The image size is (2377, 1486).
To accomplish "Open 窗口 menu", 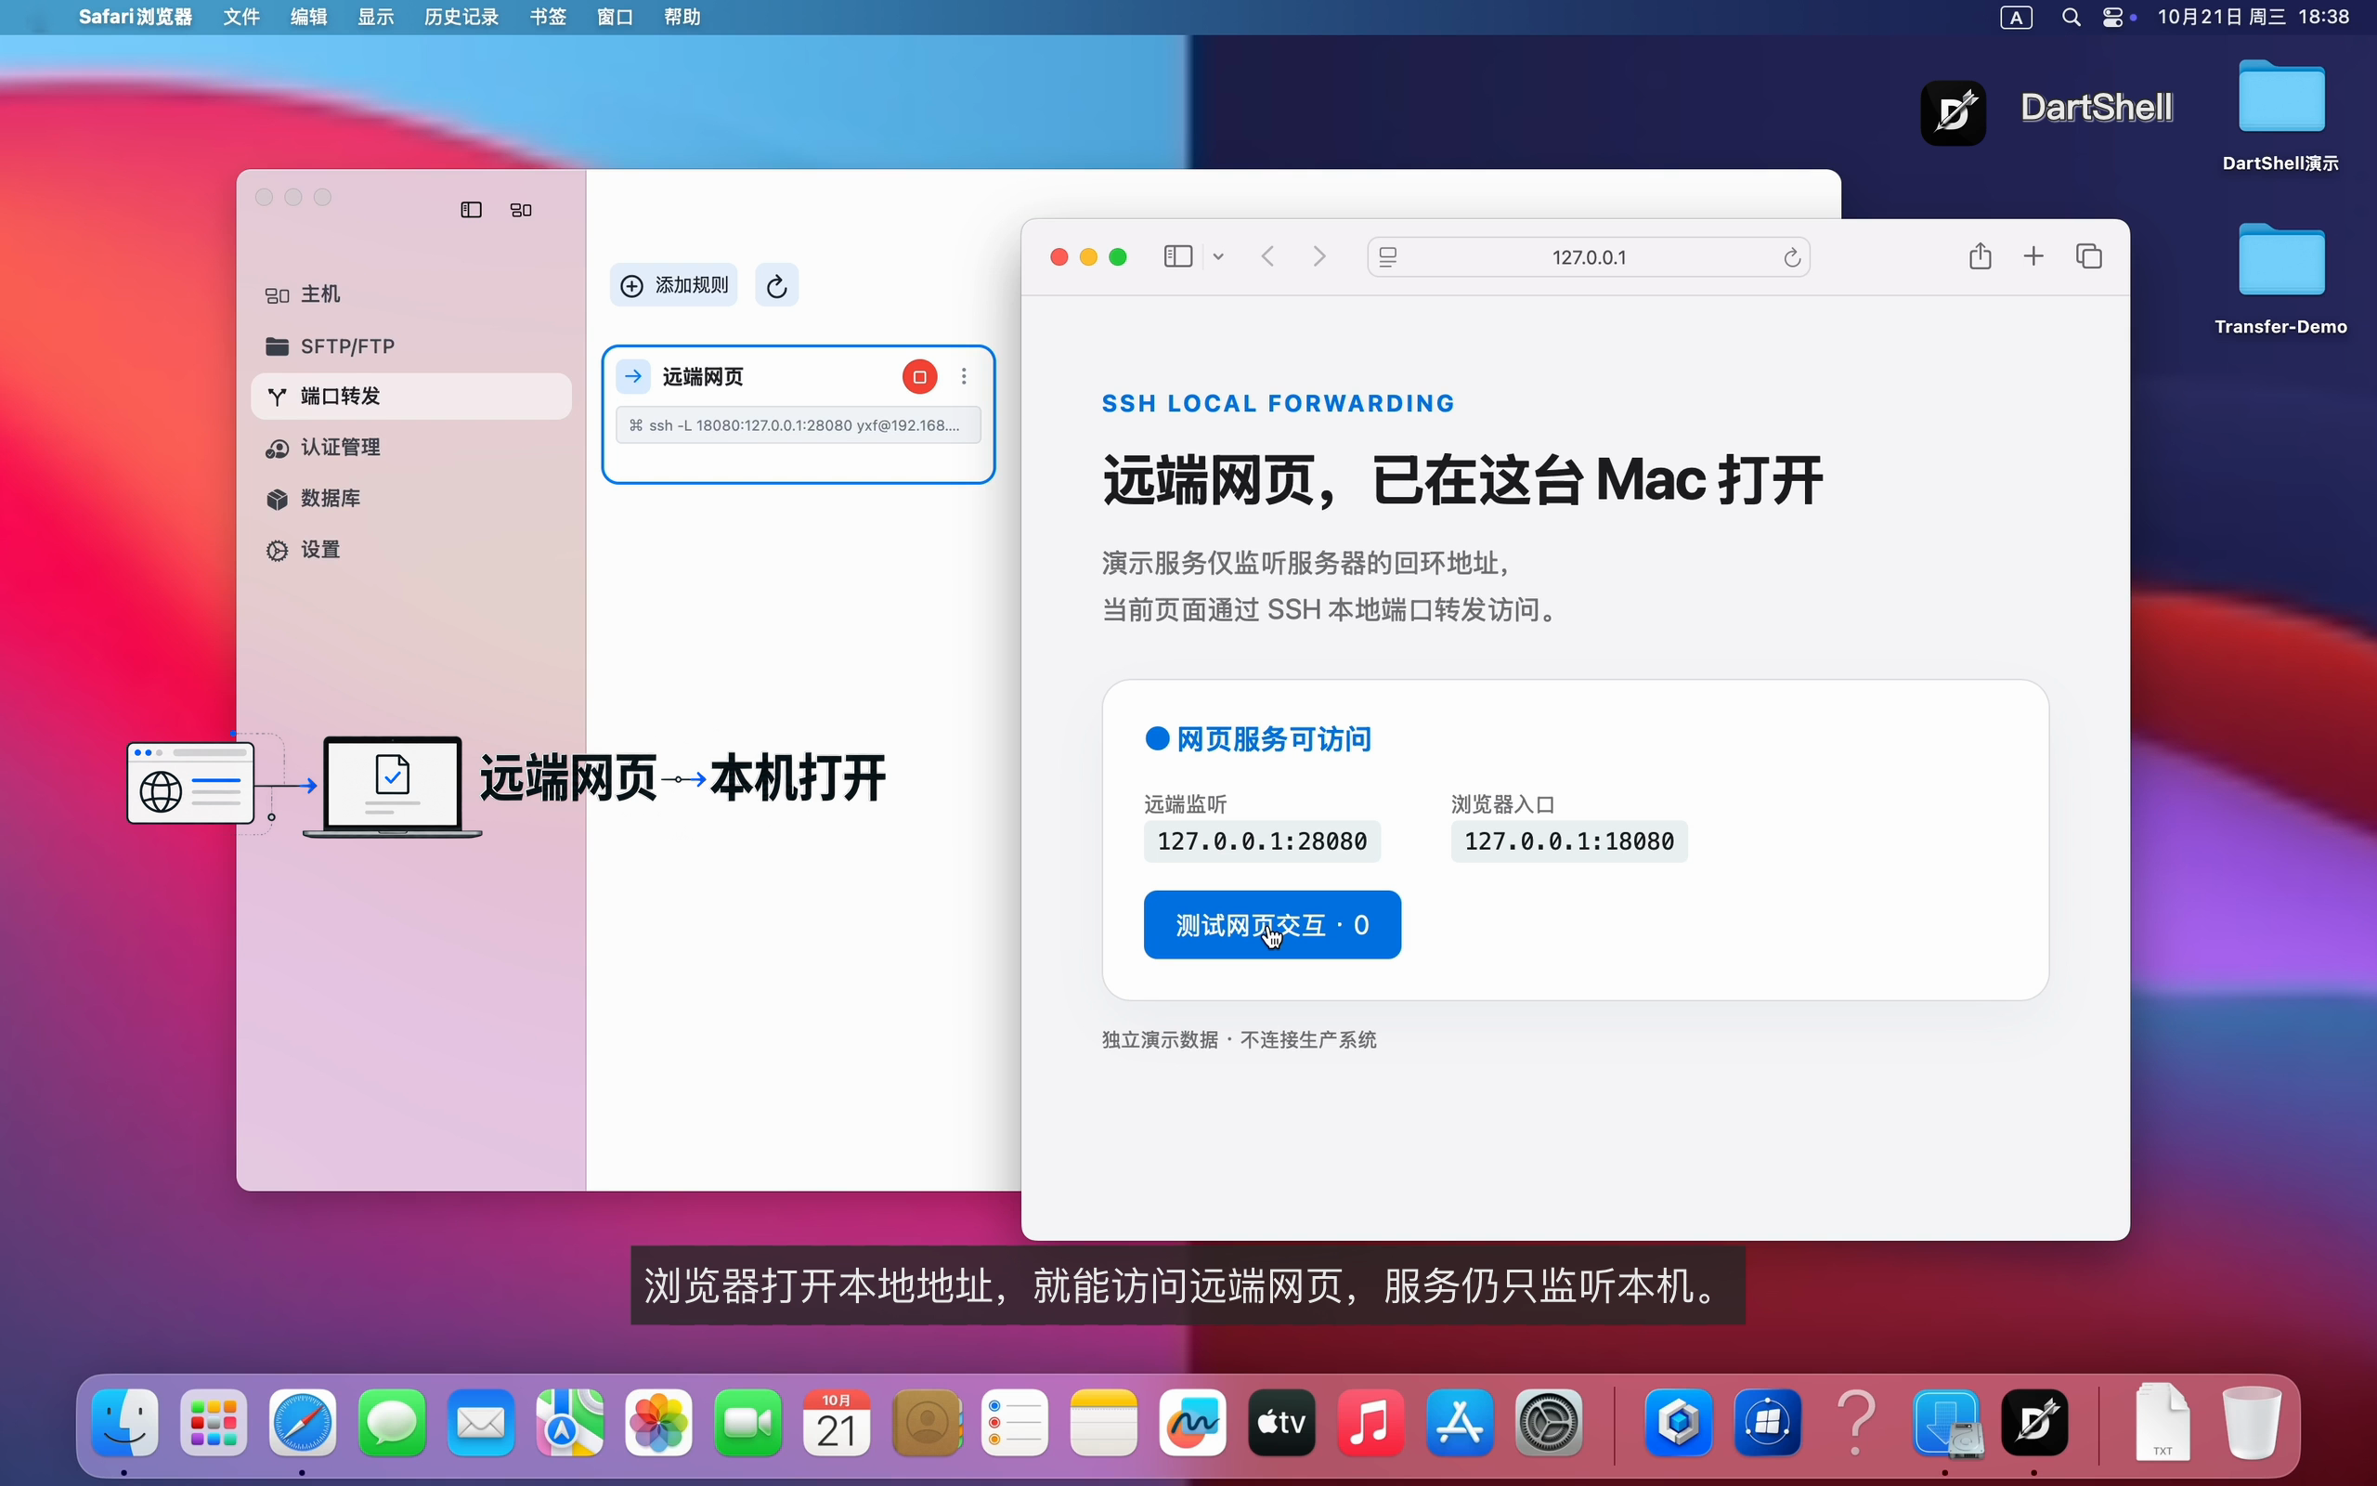I will (x=614, y=17).
